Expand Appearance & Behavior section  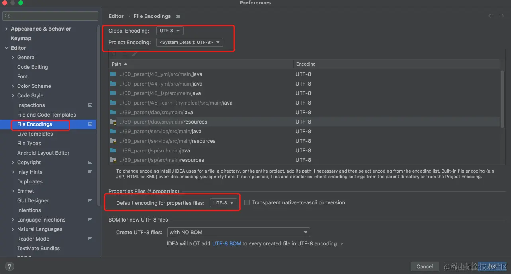click(6, 29)
